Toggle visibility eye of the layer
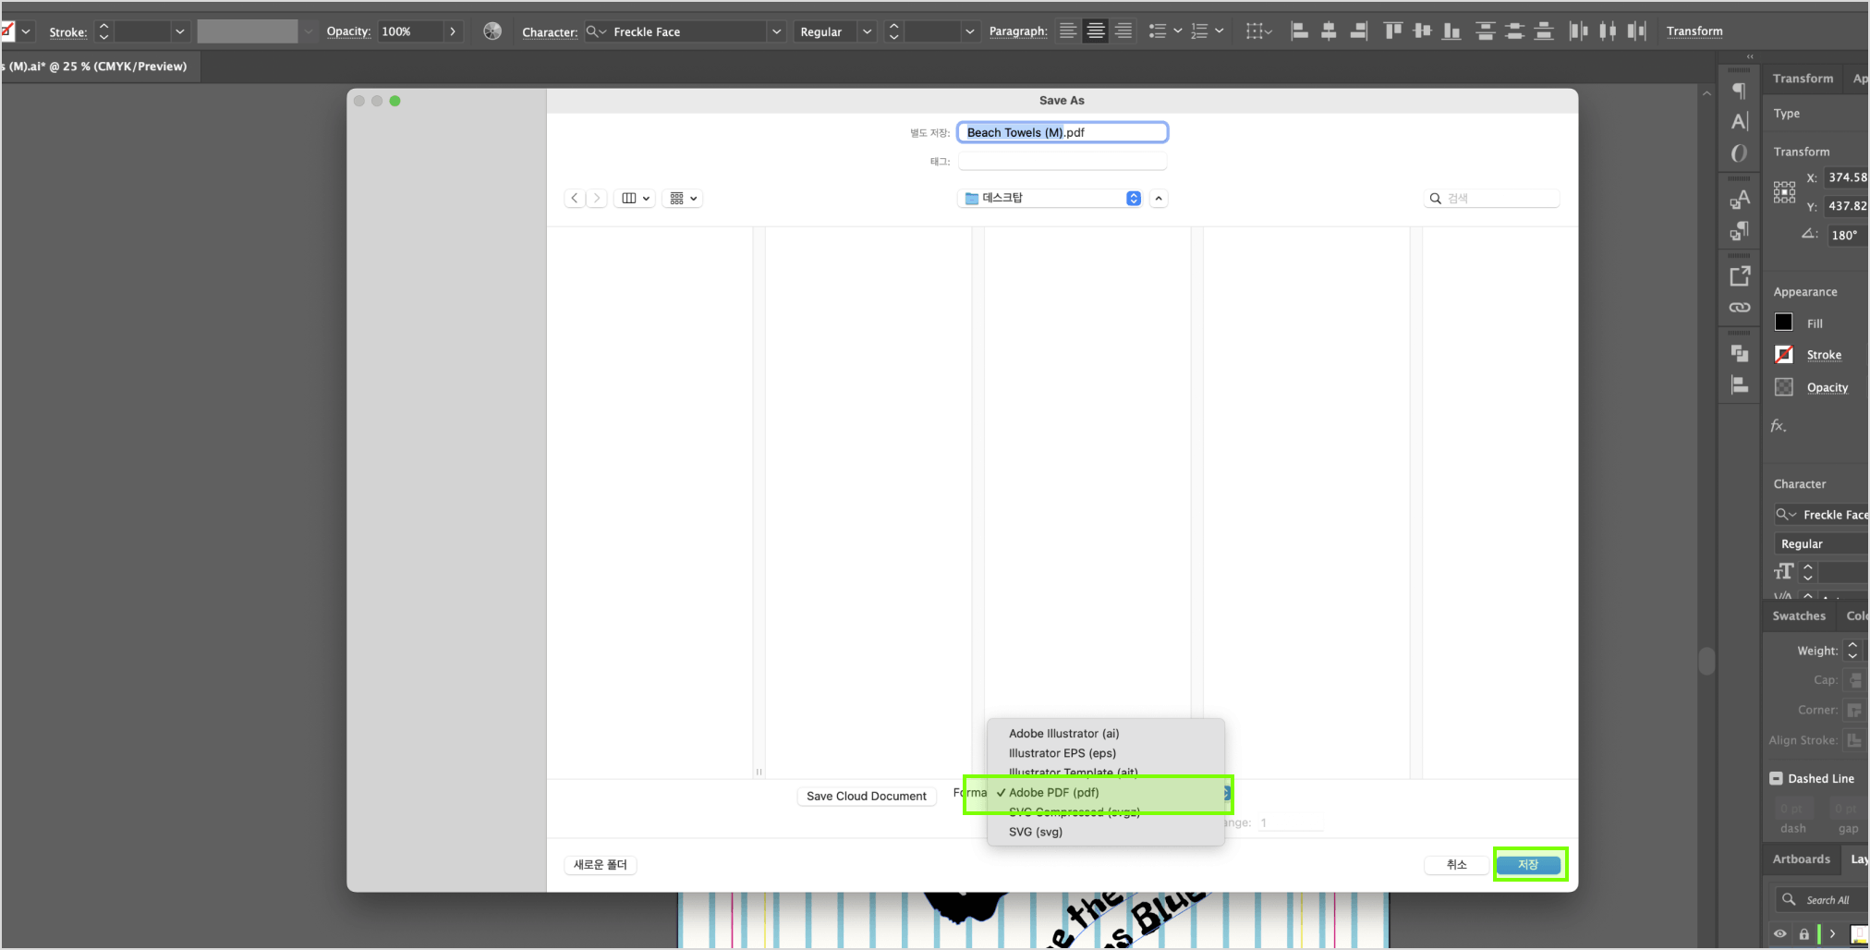Viewport: 1870px width, 950px height. tap(1779, 934)
